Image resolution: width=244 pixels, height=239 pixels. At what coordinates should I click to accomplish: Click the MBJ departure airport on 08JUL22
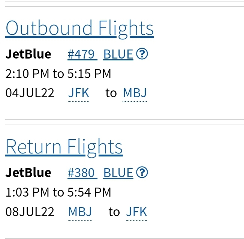(80, 212)
